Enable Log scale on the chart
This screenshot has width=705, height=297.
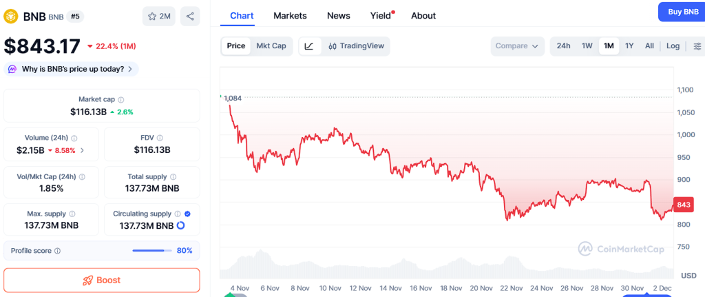pyautogui.click(x=673, y=46)
